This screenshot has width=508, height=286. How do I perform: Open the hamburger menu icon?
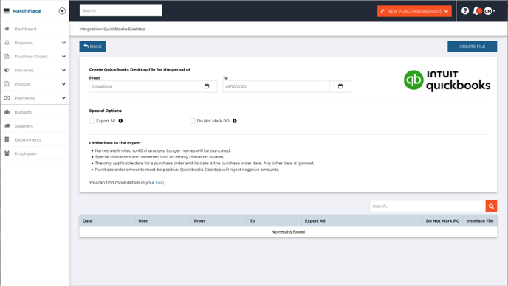[6, 10]
